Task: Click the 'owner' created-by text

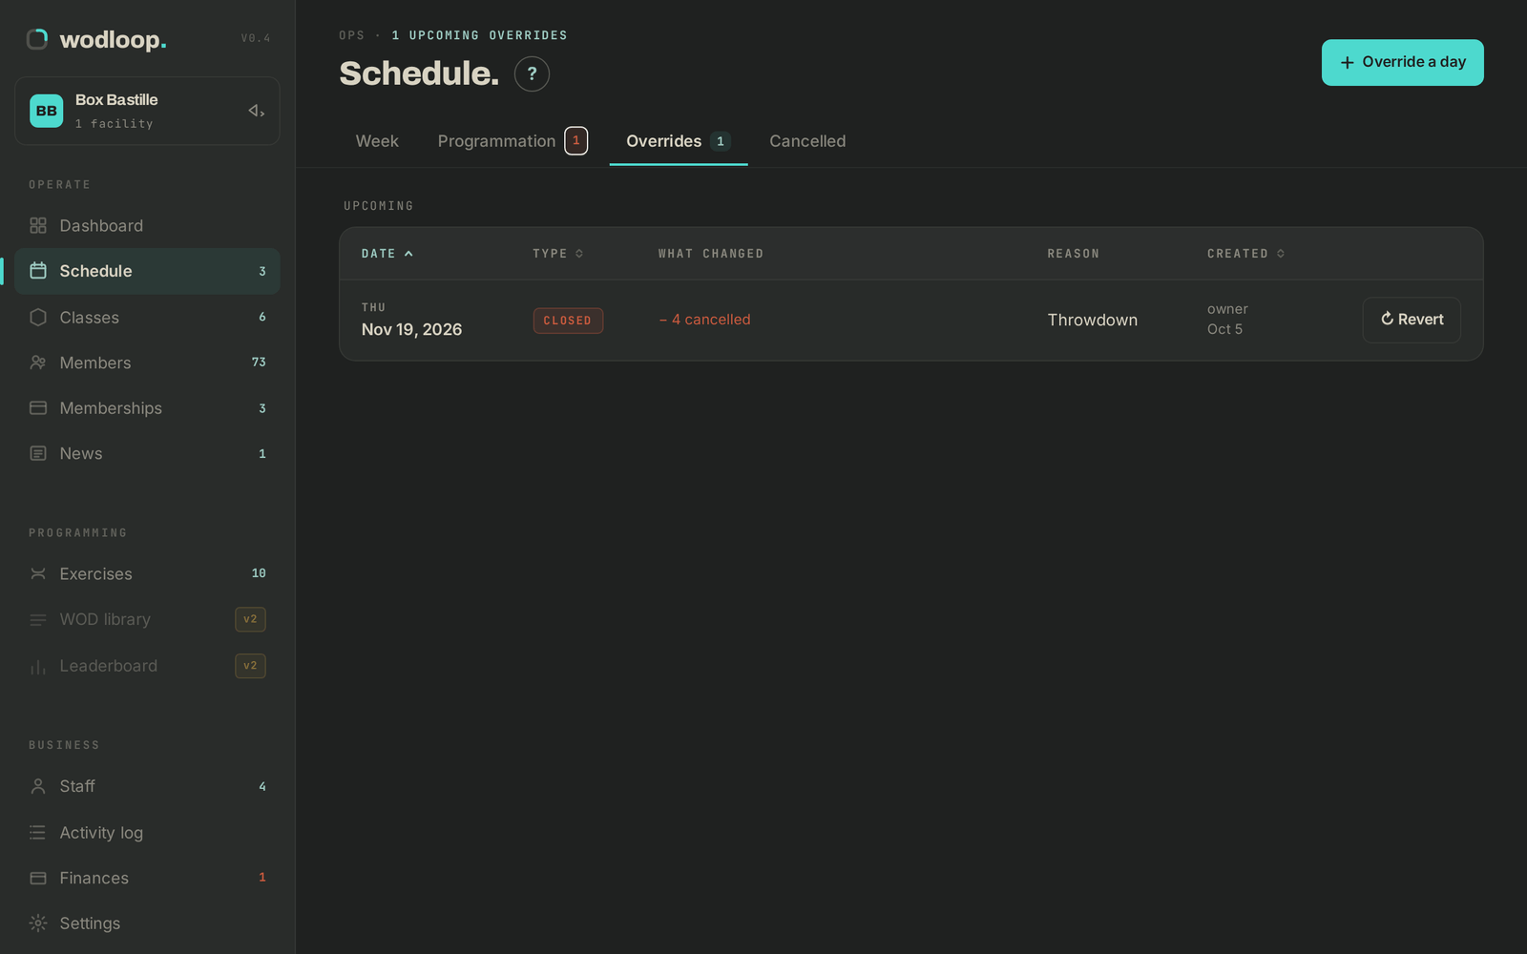Action: pos(1227,309)
